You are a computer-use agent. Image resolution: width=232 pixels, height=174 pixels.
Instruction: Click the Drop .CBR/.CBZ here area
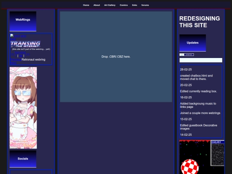pos(116,57)
